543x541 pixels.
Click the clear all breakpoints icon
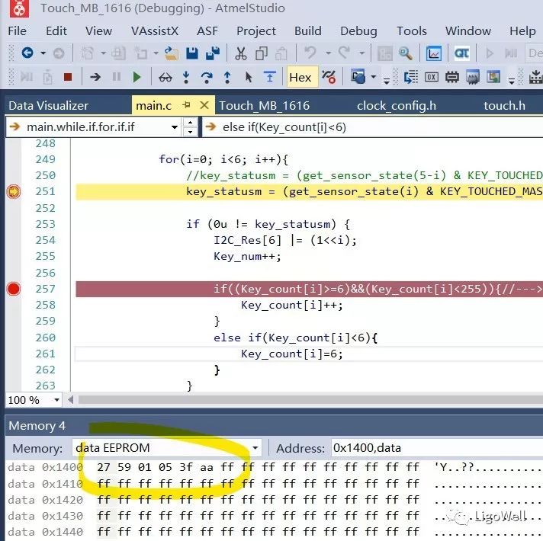pos(328,77)
